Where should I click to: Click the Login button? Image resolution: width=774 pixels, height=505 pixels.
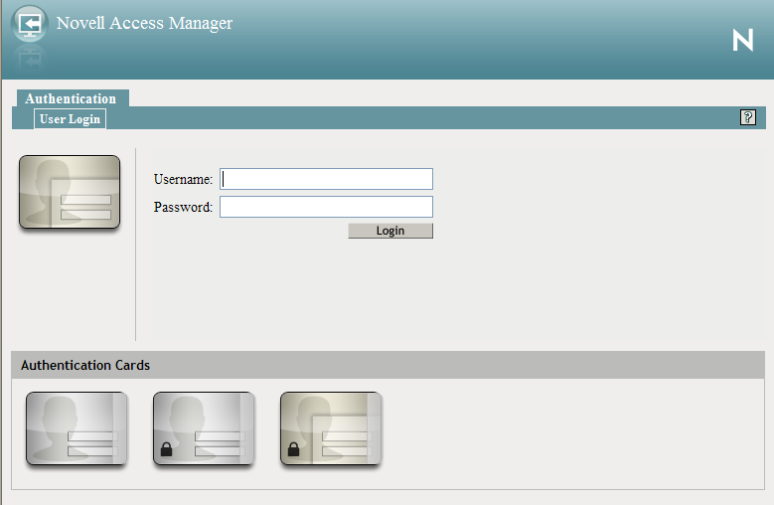390,231
